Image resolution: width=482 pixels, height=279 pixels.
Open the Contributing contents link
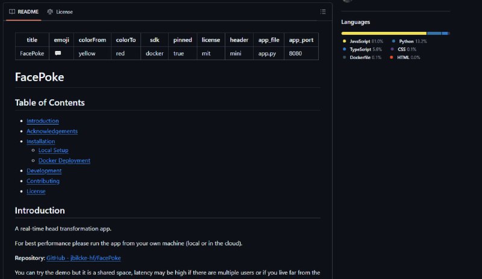click(x=43, y=181)
